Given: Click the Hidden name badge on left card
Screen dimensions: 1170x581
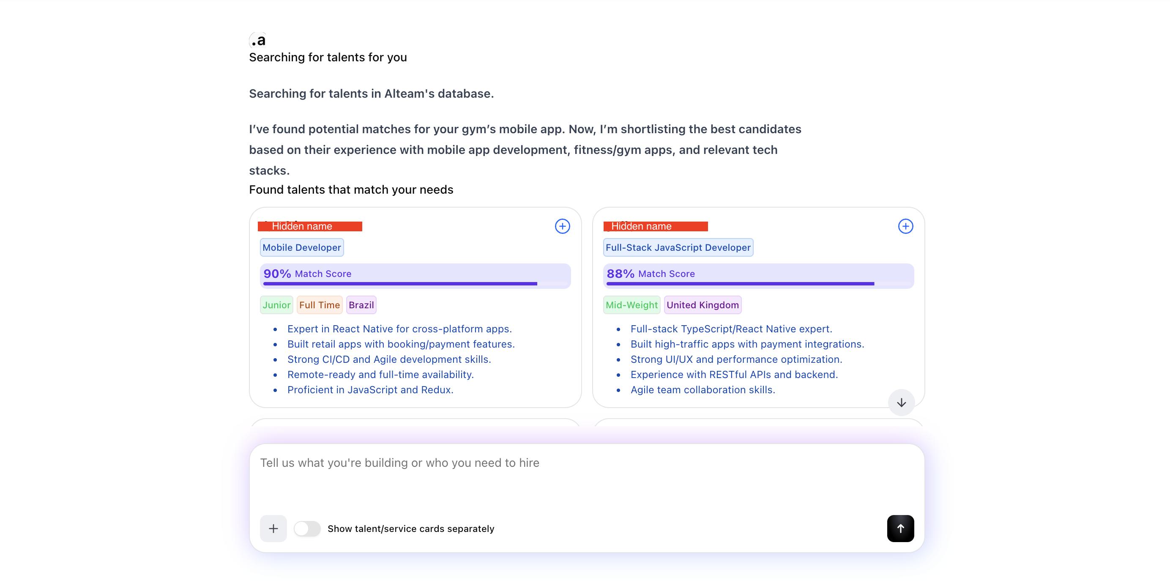Looking at the screenshot, I should pos(310,226).
